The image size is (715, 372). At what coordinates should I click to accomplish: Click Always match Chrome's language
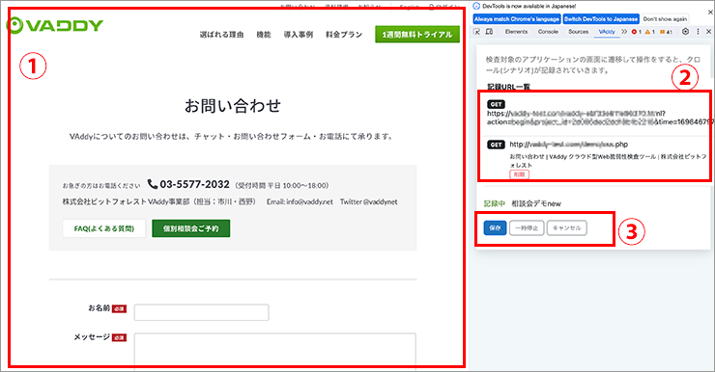pos(517,19)
